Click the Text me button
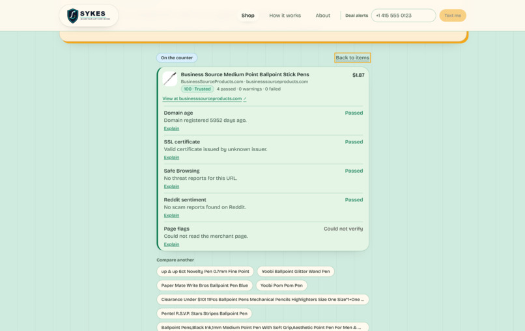The image size is (525, 331). pyautogui.click(x=453, y=16)
